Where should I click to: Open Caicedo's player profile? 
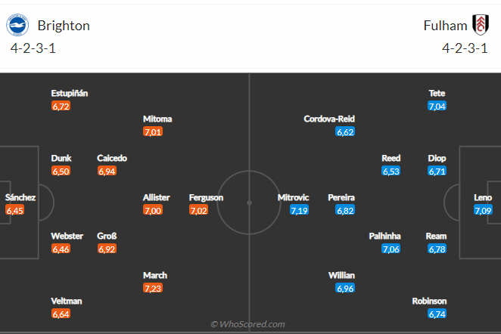112,159
